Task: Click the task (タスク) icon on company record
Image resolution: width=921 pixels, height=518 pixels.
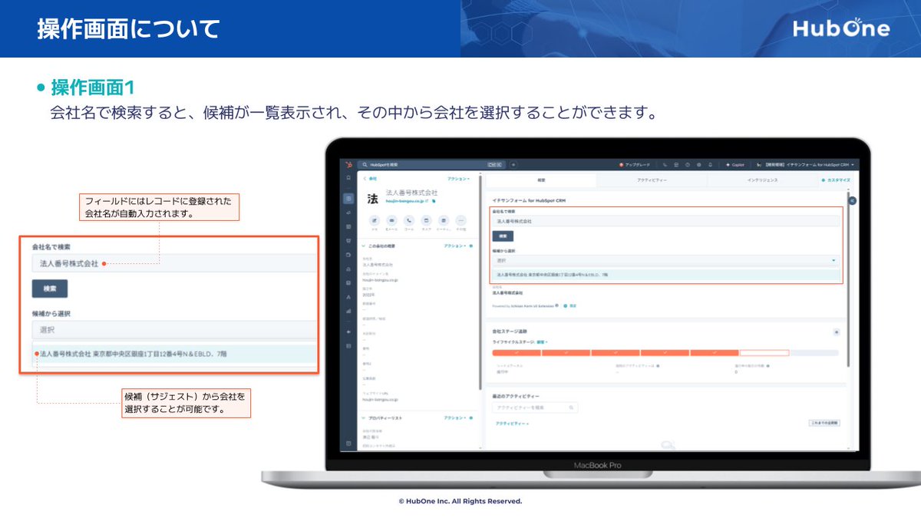Action: [x=427, y=220]
